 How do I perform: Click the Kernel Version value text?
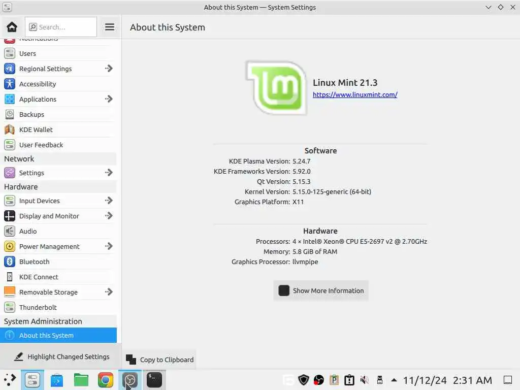332,191
